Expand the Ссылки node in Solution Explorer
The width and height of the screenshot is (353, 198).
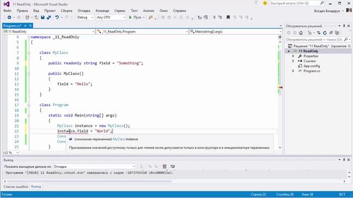293,61
